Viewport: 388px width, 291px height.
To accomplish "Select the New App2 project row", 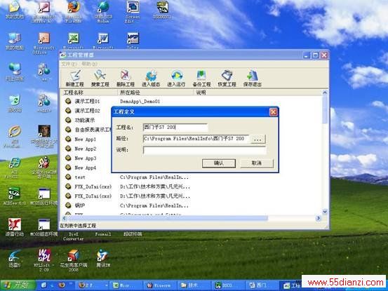I will point(85,149).
